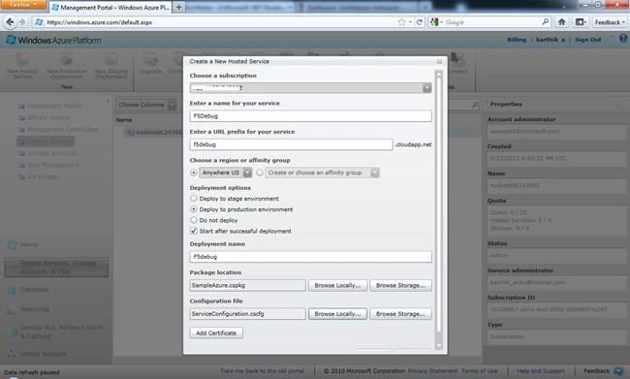Click the Deployment name input field
Image resolution: width=630 pixels, height=379 pixels.
coord(310,257)
